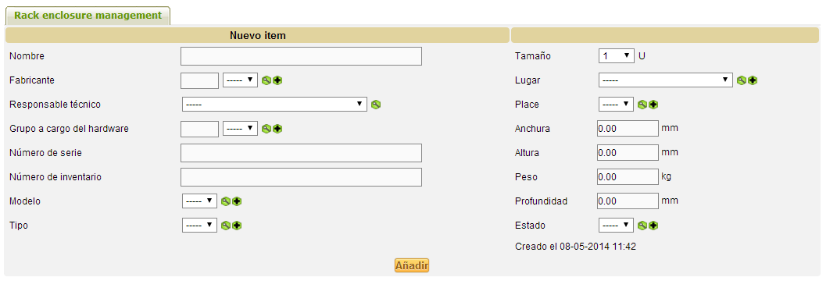The height and width of the screenshot is (295, 837).
Task: Click the green plus icon beside Fabricante
Action: tap(277, 80)
